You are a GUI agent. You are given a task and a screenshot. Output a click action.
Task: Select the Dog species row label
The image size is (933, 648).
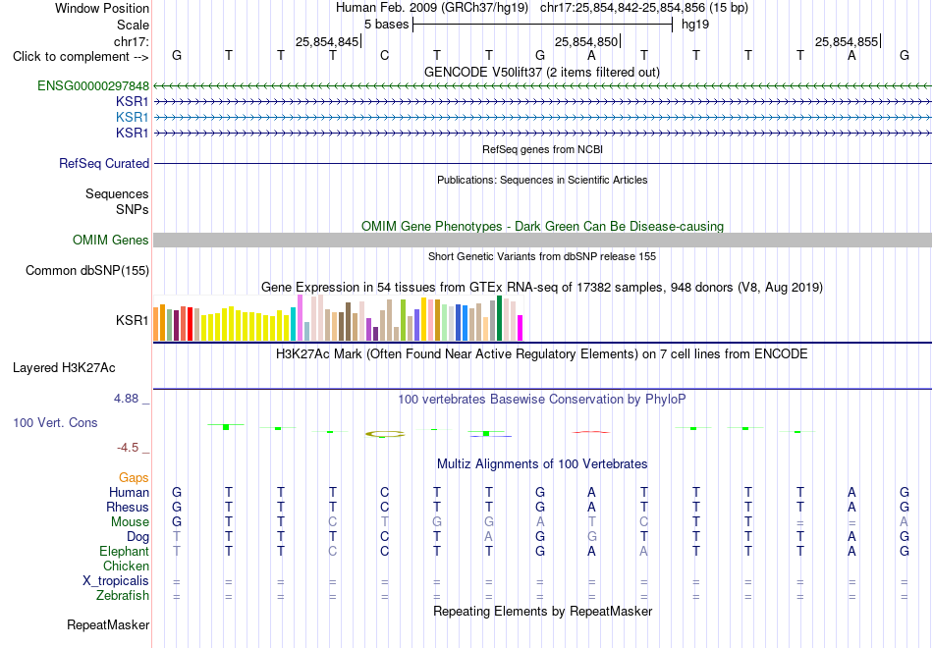tap(137, 537)
